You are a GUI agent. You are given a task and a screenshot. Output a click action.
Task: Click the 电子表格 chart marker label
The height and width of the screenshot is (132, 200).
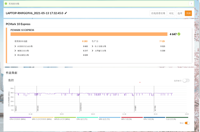(155, 108)
